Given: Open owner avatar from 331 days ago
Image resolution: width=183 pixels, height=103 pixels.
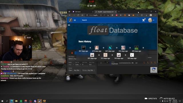Looking at the screenshot, I should 92,55.
